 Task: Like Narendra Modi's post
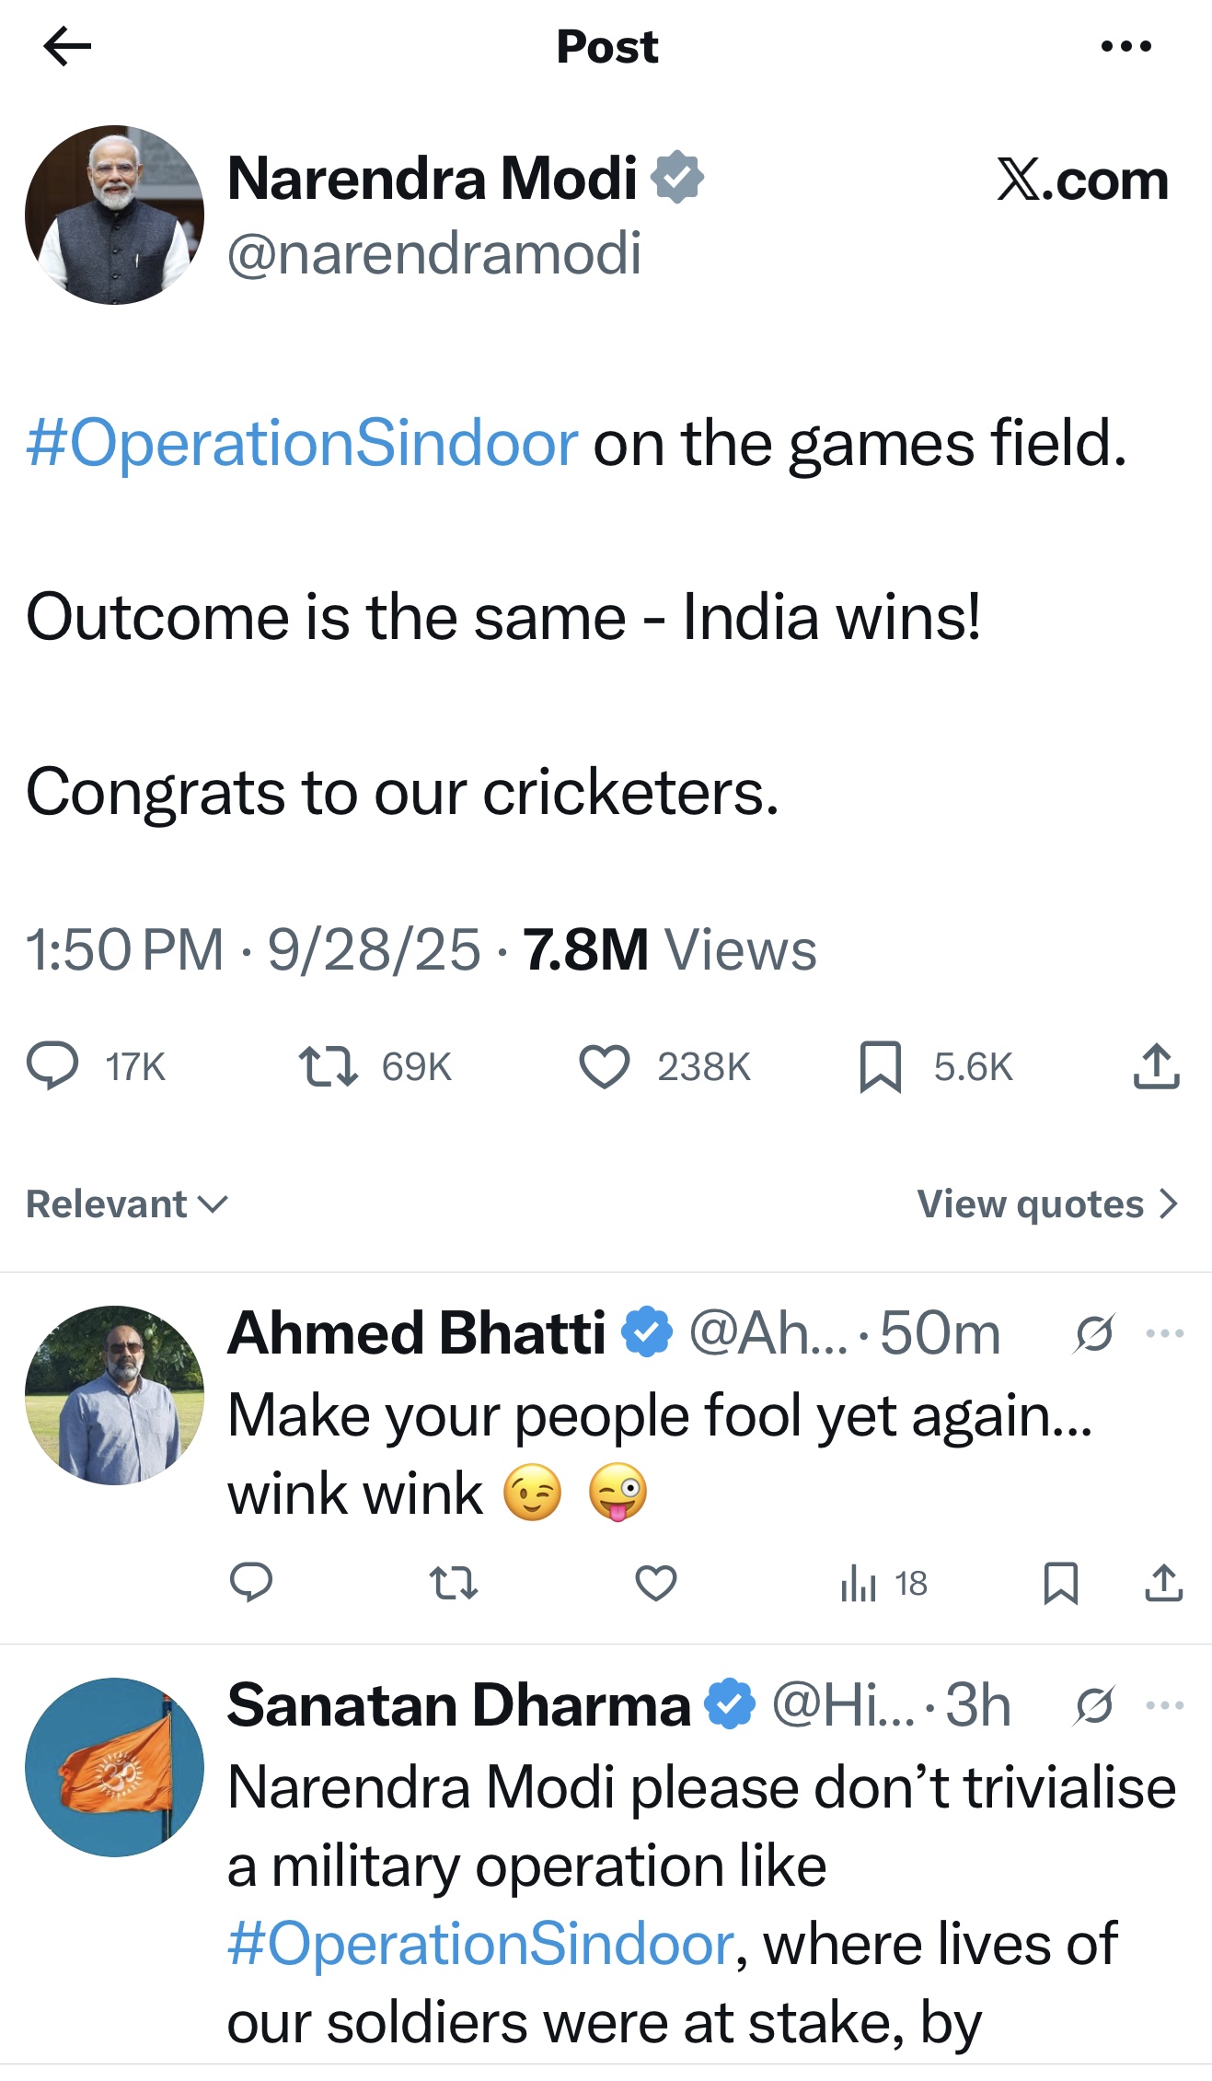point(604,1066)
